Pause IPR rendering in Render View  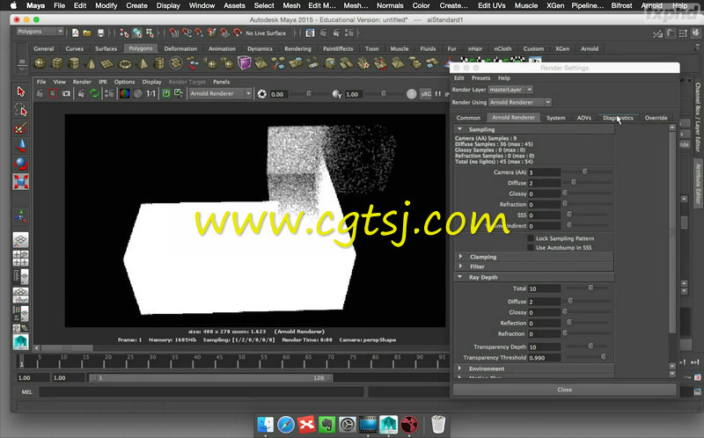point(438,94)
